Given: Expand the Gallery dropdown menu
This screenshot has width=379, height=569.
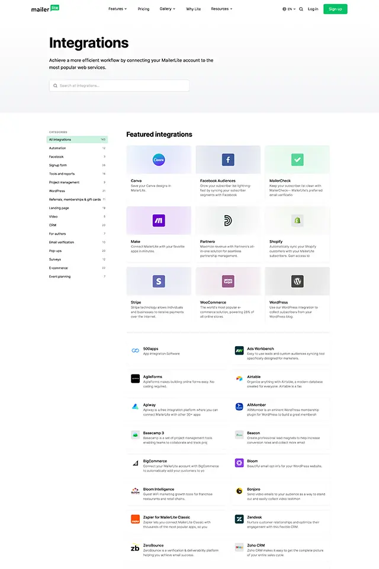Looking at the screenshot, I should [167, 9].
